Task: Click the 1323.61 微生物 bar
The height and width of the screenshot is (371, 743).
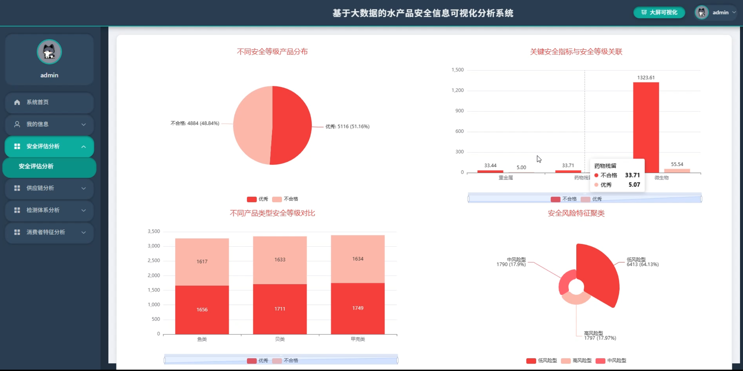Action: [x=646, y=128]
